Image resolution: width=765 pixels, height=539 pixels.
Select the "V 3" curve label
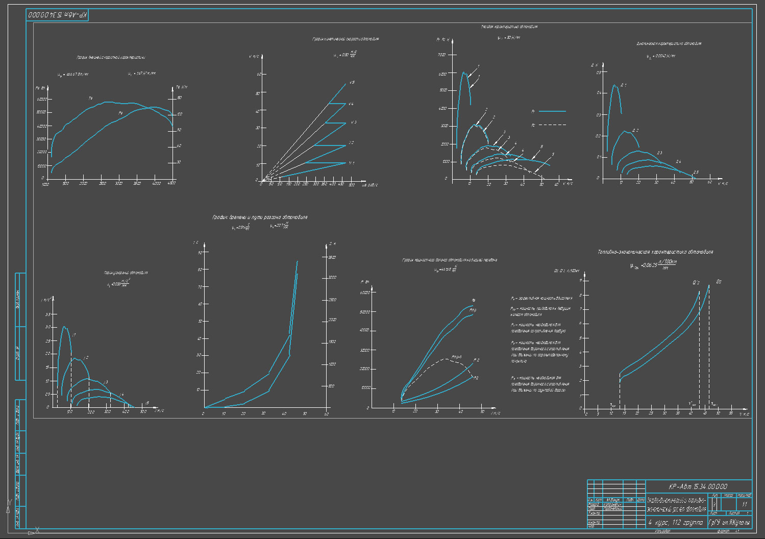point(353,122)
